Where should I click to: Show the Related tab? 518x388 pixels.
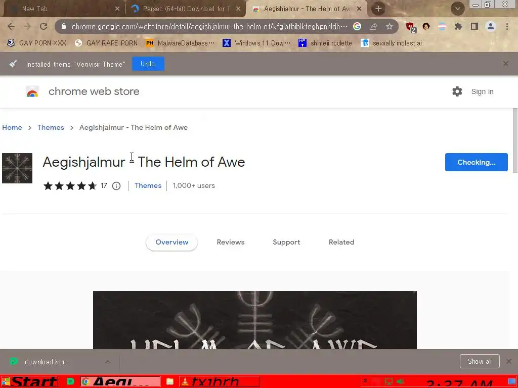tap(341, 242)
